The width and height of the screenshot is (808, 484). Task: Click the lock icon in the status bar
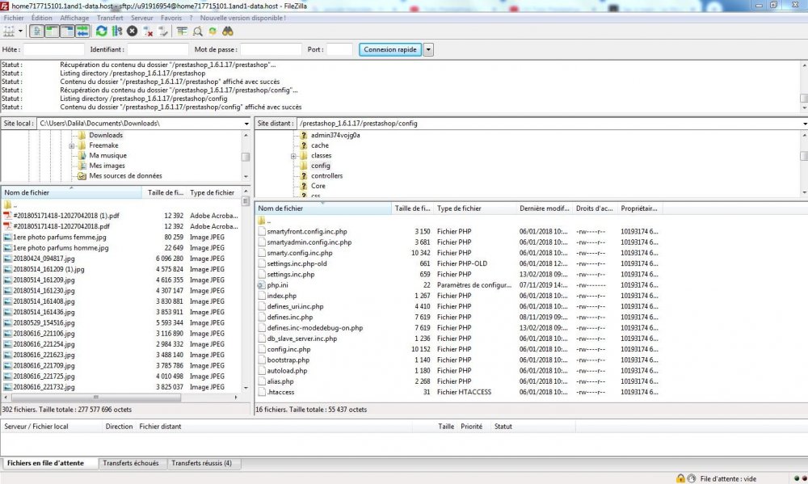click(x=680, y=478)
